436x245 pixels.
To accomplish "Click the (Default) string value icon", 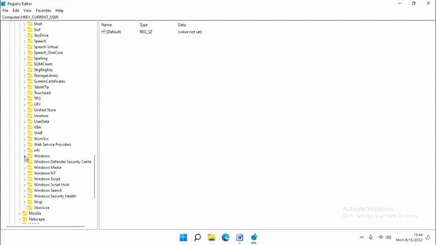I will [x=104, y=32].
